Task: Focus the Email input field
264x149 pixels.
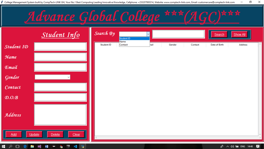Action: click(x=60, y=67)
